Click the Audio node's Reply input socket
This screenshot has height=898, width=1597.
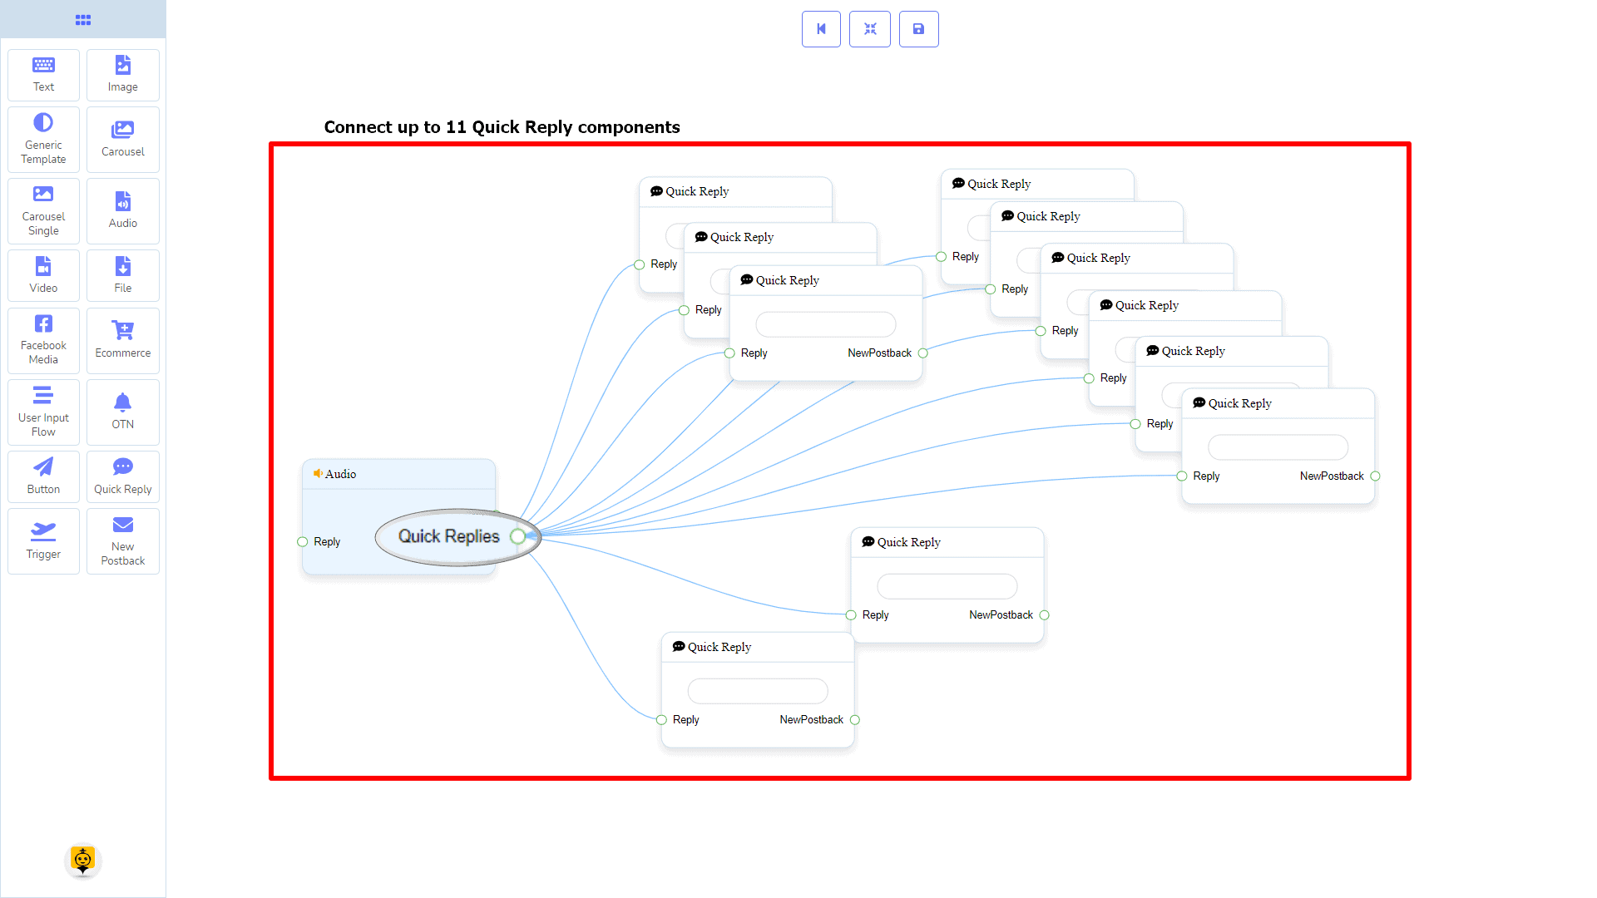(x=303, y=542)
